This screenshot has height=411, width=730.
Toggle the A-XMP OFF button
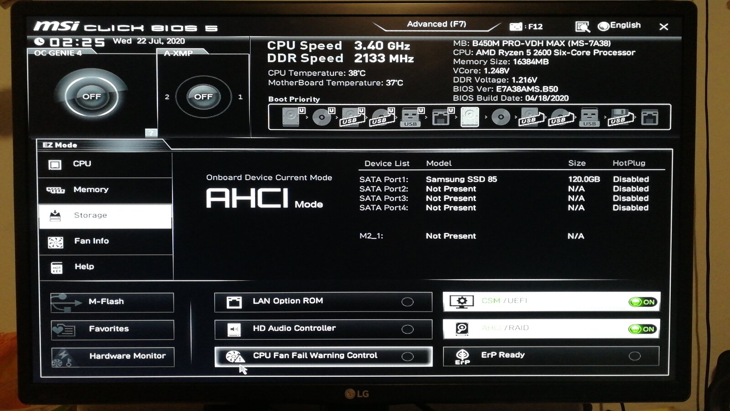[203, 97]
